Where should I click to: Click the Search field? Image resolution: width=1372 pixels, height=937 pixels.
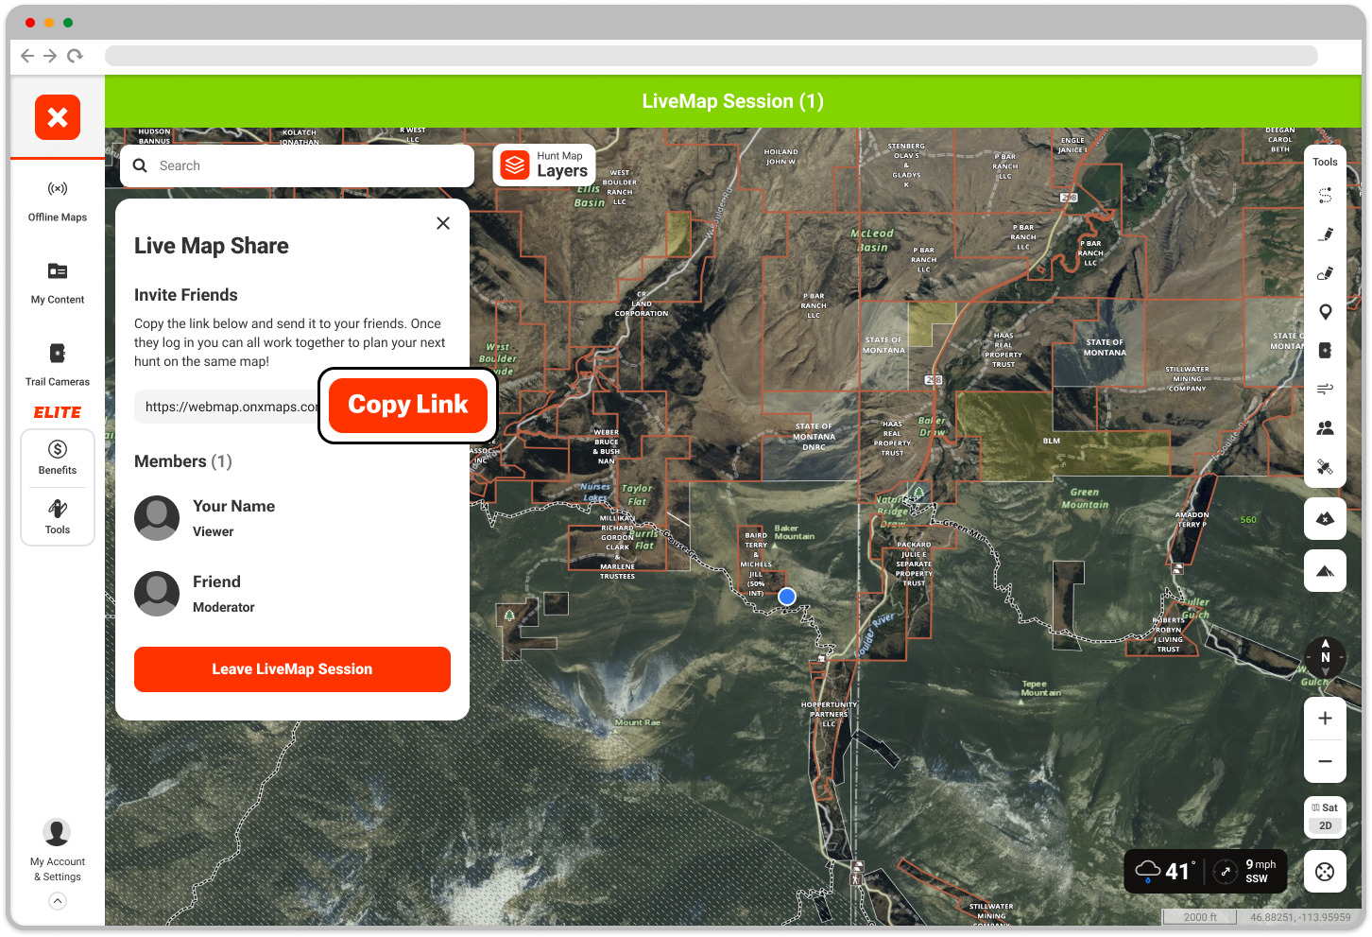[x=297, y=165]
